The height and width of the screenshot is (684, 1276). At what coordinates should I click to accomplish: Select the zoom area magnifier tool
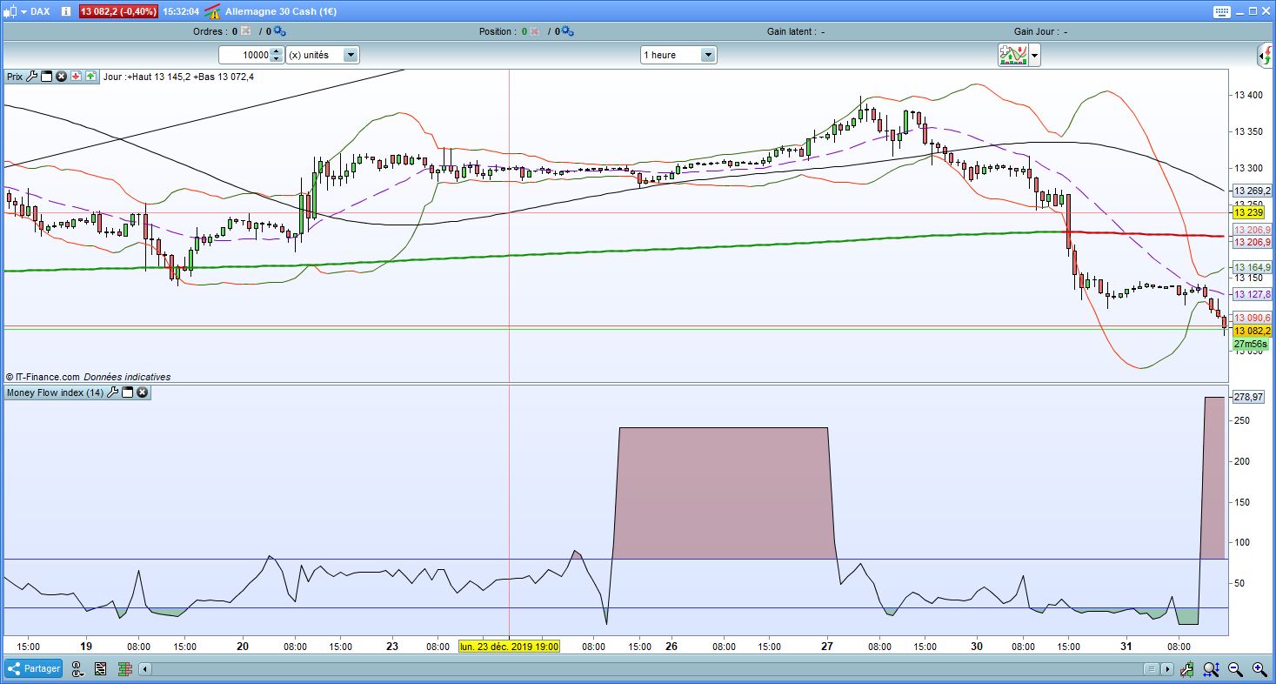coord(1211,668)
